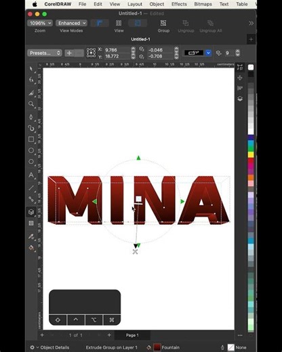Select the Transparency checker tool
This screenshot has height=352, width=282.
point(31,223)
